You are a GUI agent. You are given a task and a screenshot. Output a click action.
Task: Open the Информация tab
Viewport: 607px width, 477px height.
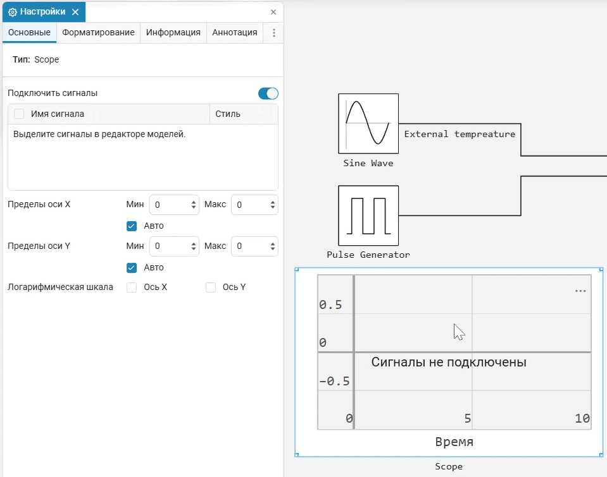173,32
